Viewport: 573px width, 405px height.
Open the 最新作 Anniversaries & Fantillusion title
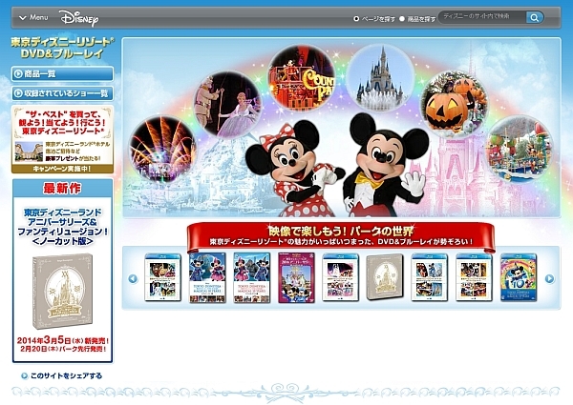coord(62,227)
